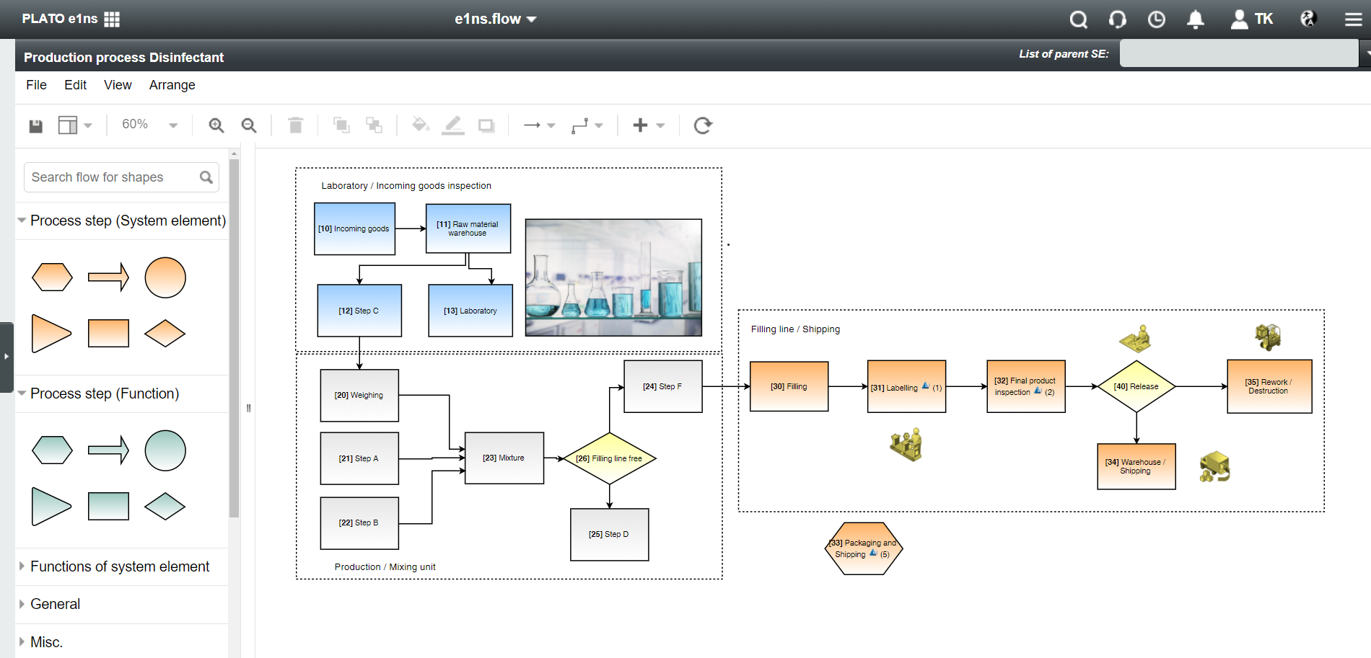Click the Search flow for shapes field
The width and height of the screenshot is (1371, 658).
click(x=112, y=177)
